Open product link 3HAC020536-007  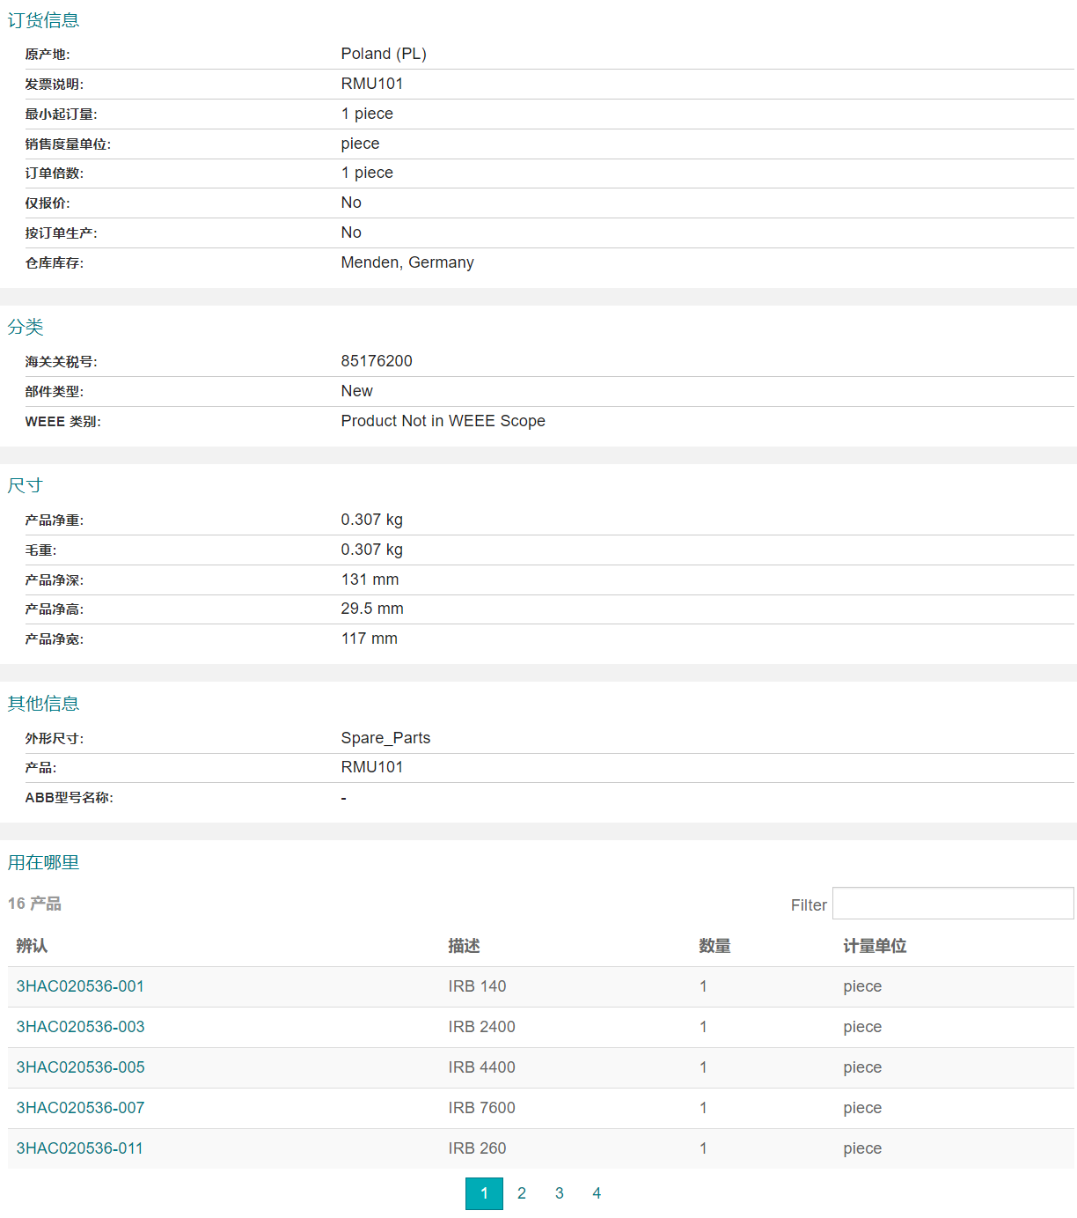pos(80,1108)
